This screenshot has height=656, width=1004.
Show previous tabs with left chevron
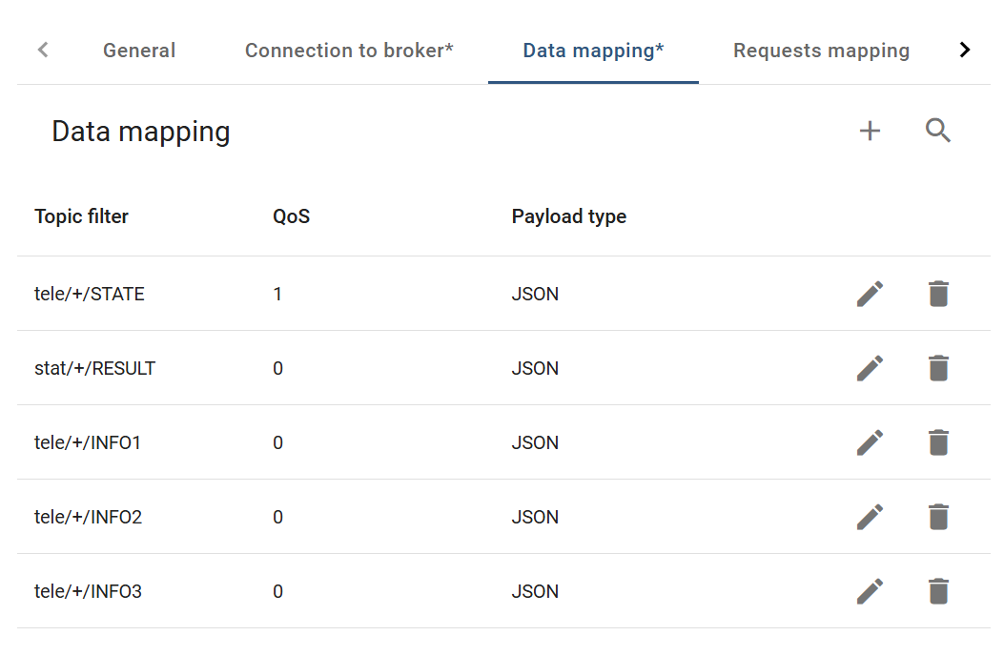[x=43, y=50]
